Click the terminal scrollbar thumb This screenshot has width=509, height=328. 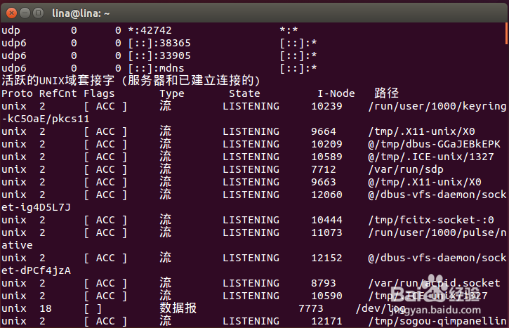click(507, 34)
